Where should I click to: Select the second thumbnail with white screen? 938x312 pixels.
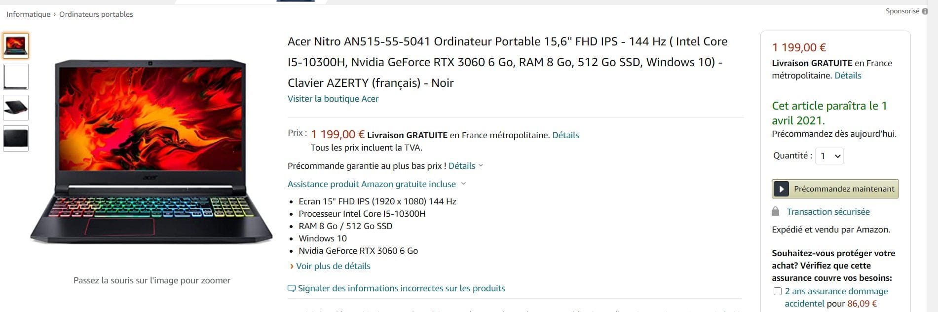[16, 77]
